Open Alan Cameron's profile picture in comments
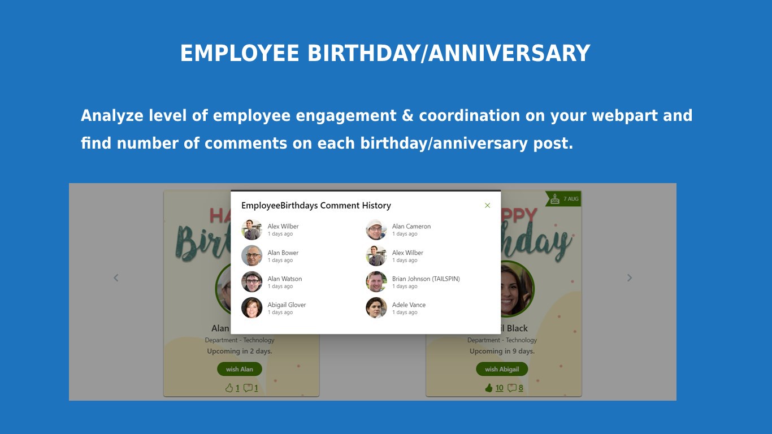 [x=376, y=230]
